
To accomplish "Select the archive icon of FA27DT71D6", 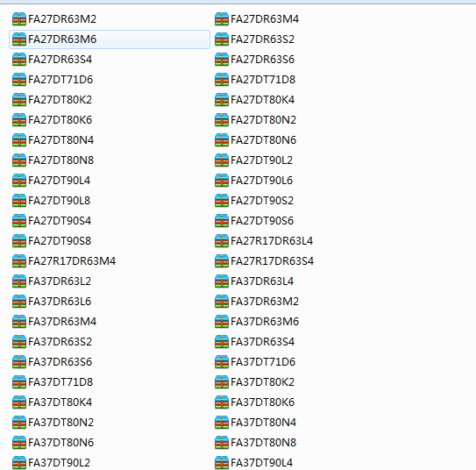I will (x=19, y=80).
